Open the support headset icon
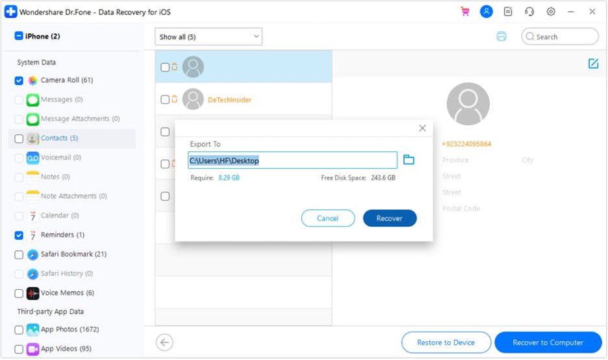Viewport: 608px width, 360px height. (x=529, y=12)
